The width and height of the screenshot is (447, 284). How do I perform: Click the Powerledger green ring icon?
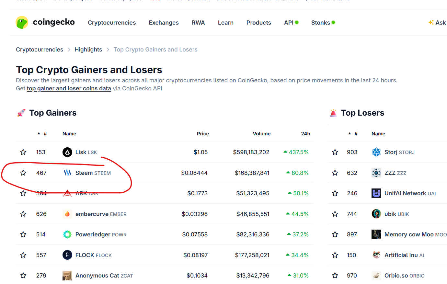tap(67, 234)
